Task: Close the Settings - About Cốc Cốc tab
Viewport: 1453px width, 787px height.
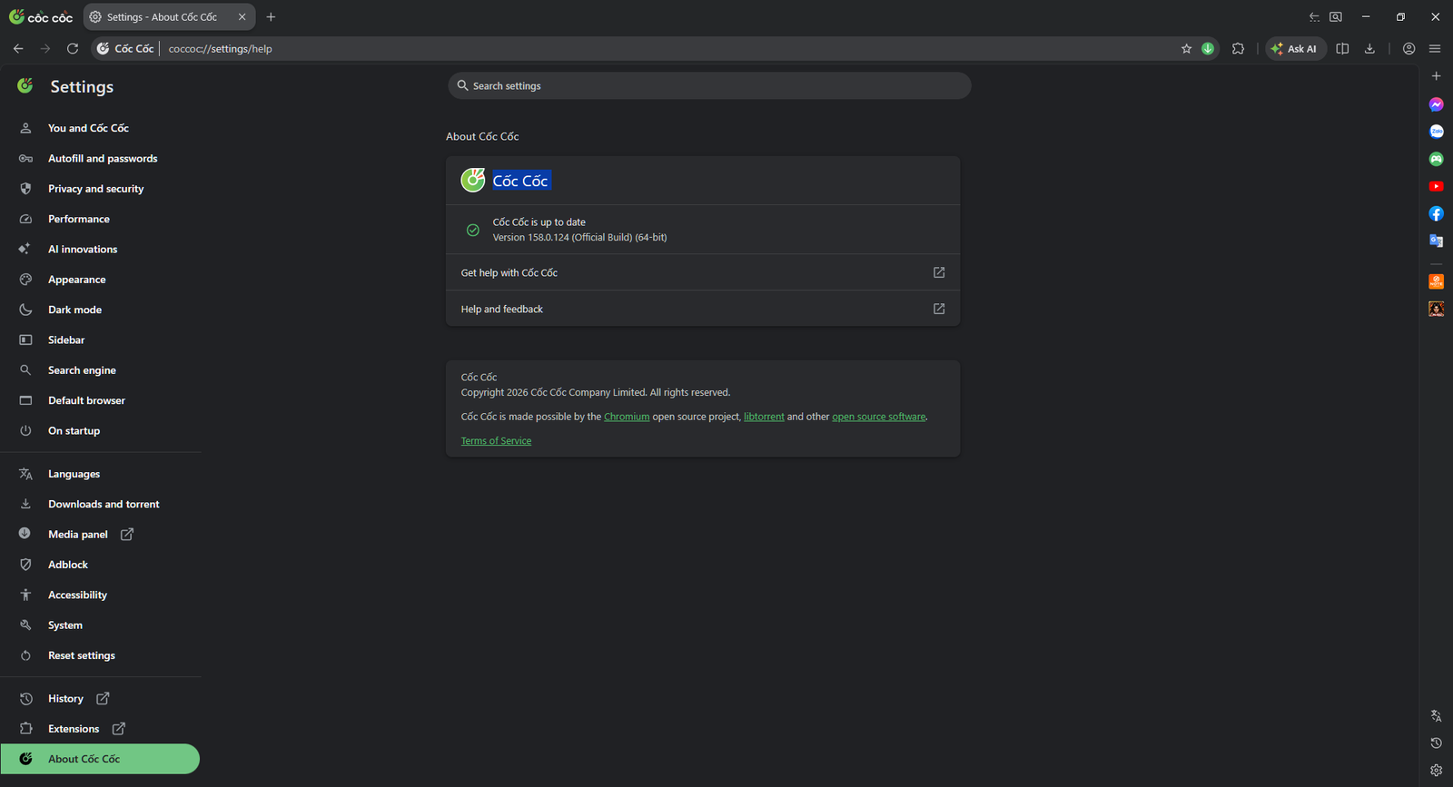Action: pyautogui.click(x=242, y=17)
